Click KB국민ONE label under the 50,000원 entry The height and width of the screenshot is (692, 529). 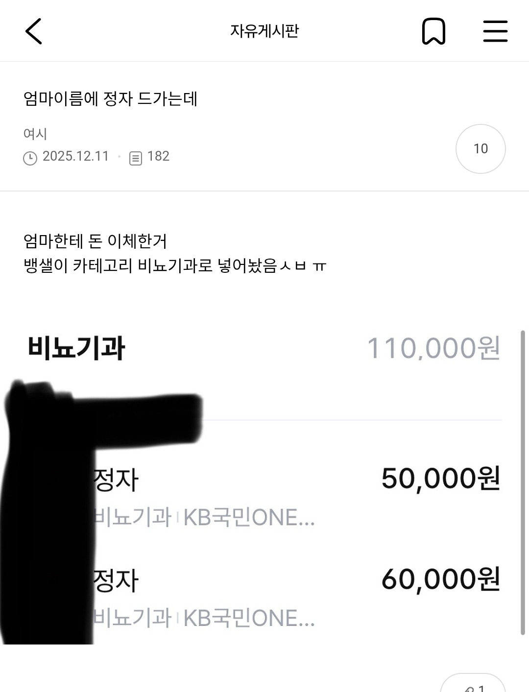point(249,518)
